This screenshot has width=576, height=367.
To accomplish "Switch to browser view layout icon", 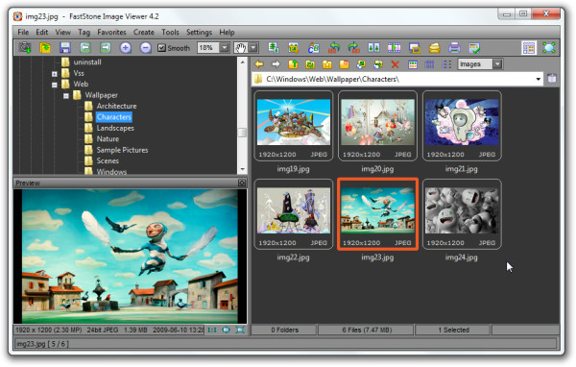I will tap(529, 48).
